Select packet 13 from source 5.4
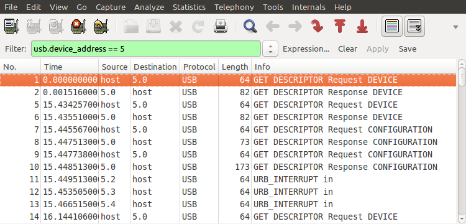 [x=228, y=204]
